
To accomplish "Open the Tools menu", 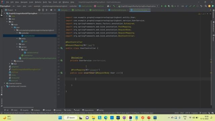I will pos(55,2).
